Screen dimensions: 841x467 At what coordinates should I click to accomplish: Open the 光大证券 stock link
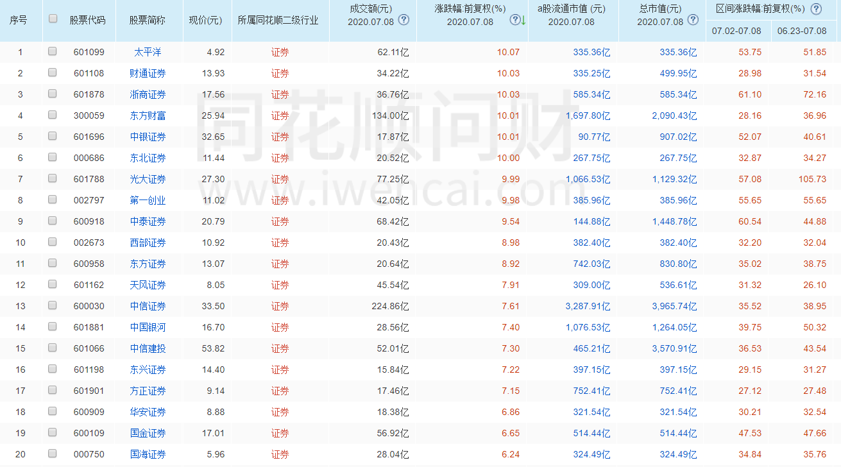click(148, 179)
